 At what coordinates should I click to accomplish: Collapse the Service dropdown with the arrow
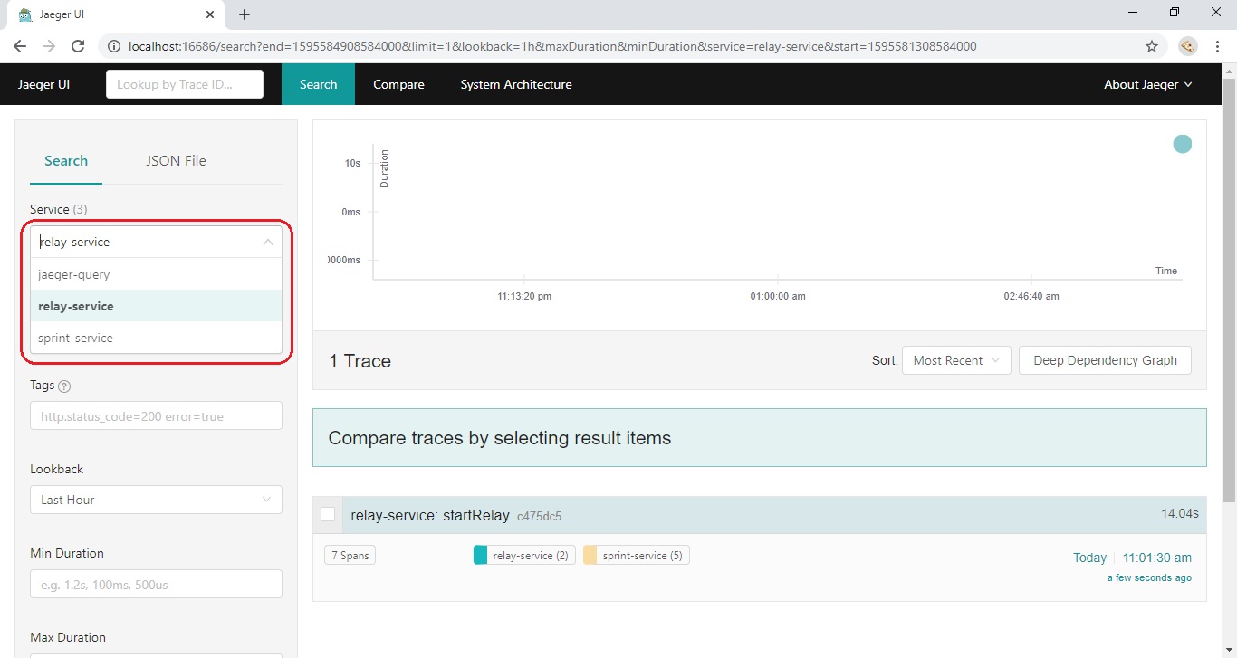pos(268,242)
